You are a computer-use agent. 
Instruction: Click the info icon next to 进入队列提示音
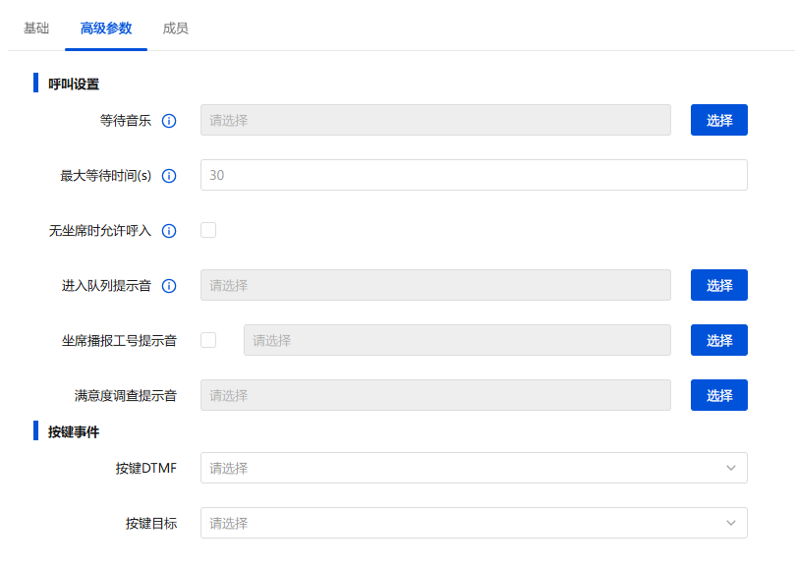click(x=168, y=286)
